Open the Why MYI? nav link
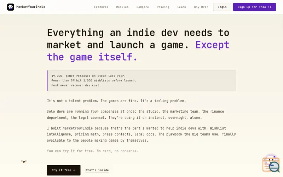The width and height of the screenshot is (283, 177). click(201, 7)
